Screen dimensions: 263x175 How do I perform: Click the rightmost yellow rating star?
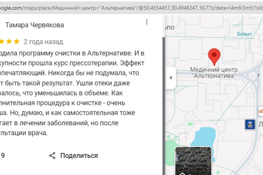pos(17,41)
